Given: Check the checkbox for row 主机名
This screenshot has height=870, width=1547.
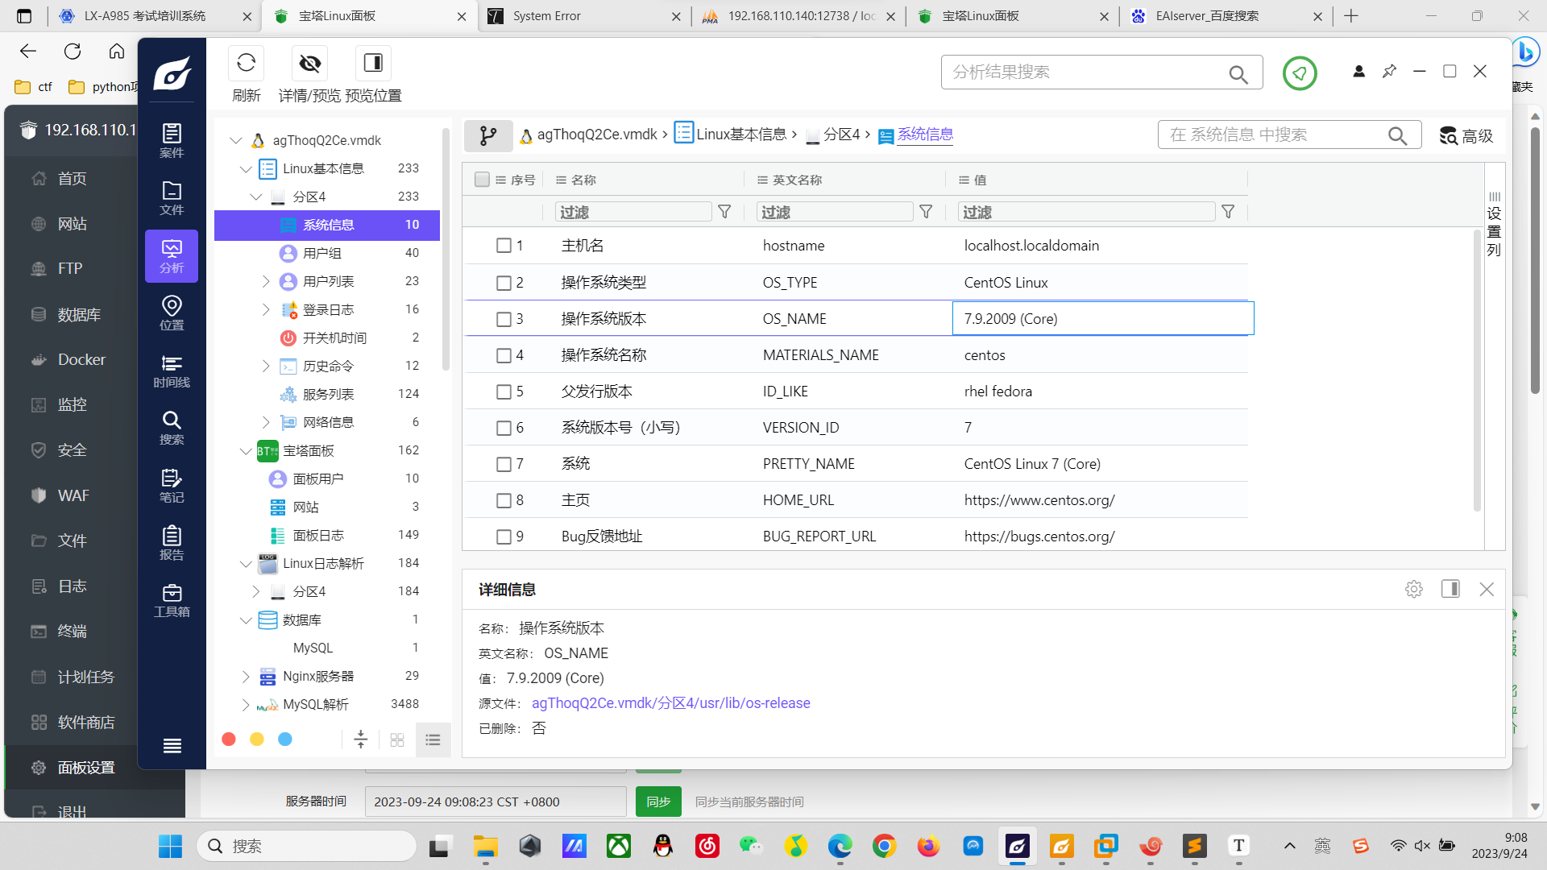Looking at the screenshot, I should click(x=504, y=246).
